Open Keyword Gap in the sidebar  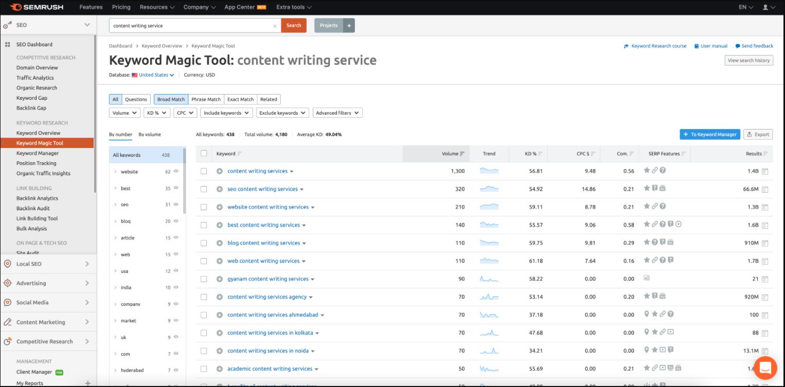click(31, 98)
